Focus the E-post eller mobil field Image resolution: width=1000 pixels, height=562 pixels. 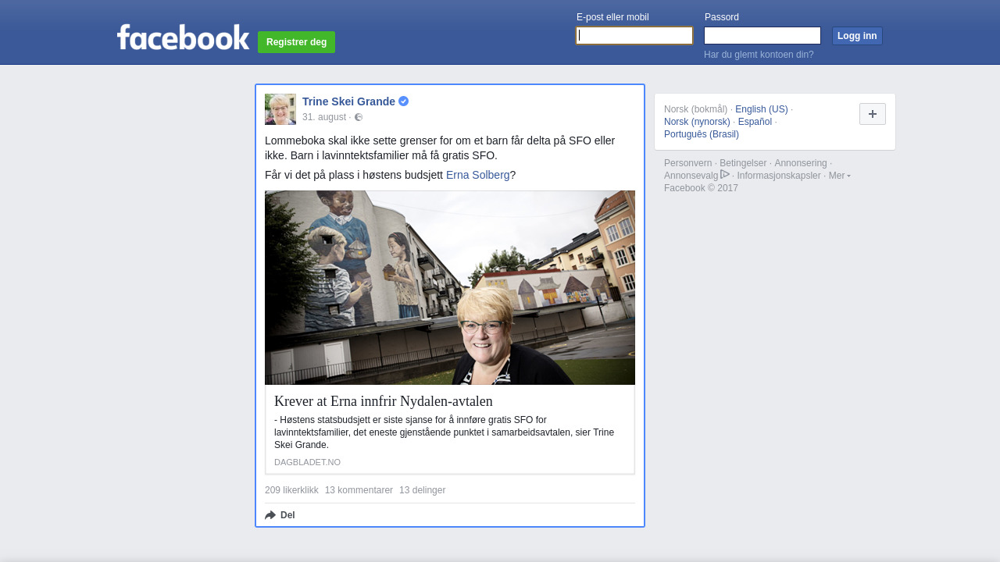[x=634, y=36]
